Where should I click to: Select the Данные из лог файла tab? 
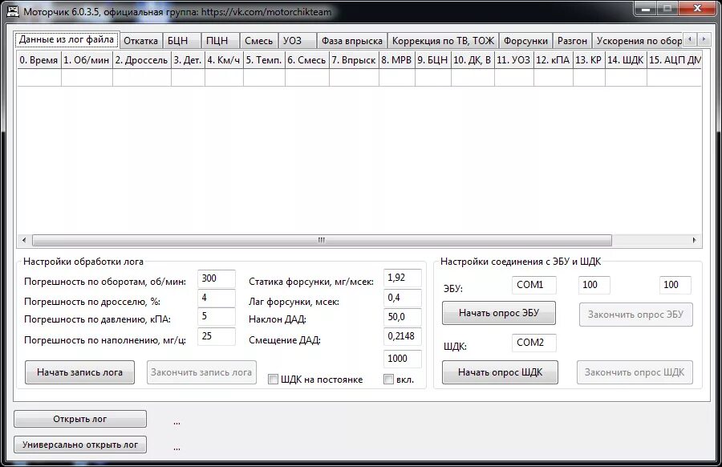point(67,39)
